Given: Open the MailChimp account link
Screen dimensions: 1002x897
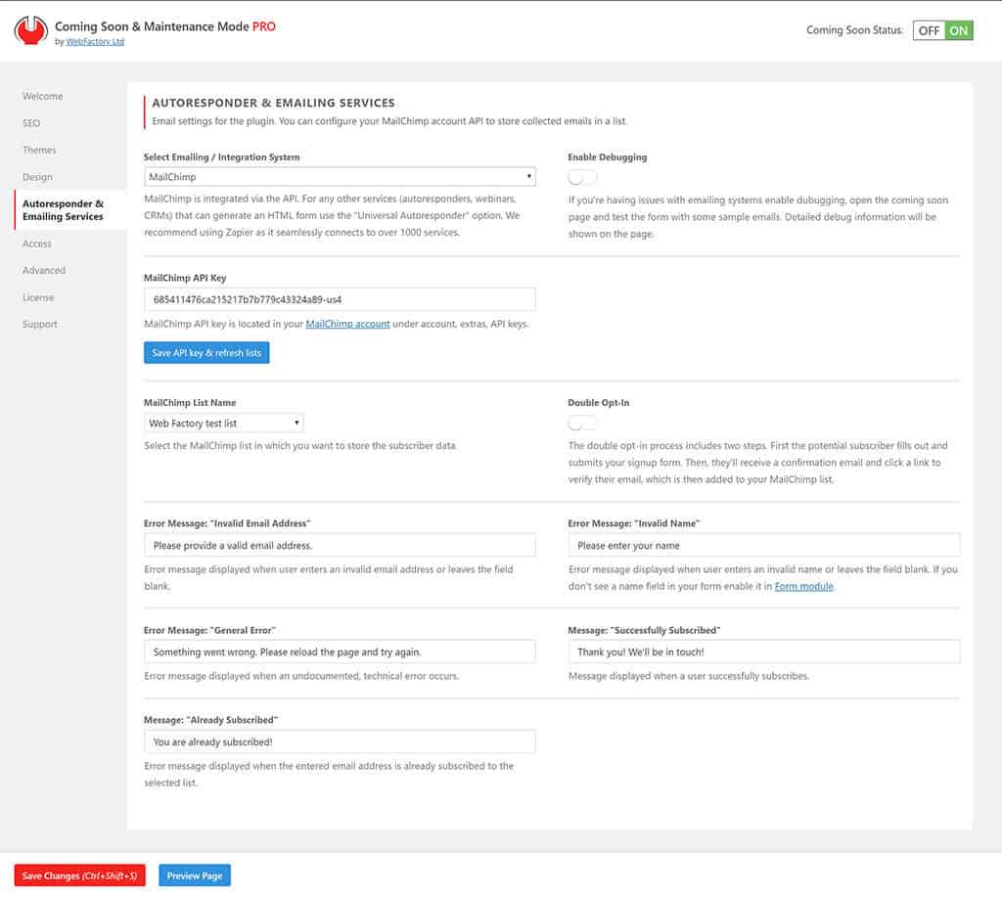Looking at the screenshot, I should click(x=347, y=324).
